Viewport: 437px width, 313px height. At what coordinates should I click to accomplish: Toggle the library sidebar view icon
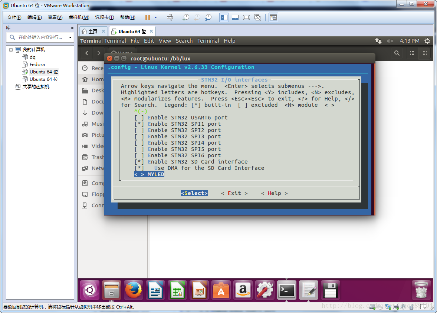(224, 17)
